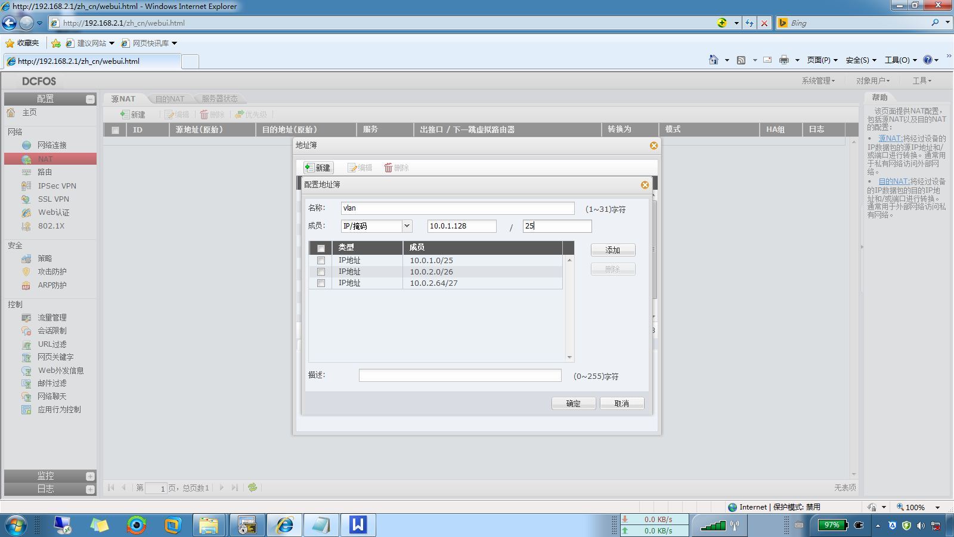The width and height of the screenshot is (954, 537).
Task: Cancel with the 取消 button
Action: point(622,403)
